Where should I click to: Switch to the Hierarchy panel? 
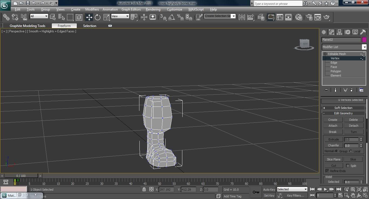[x=340, y=32]
